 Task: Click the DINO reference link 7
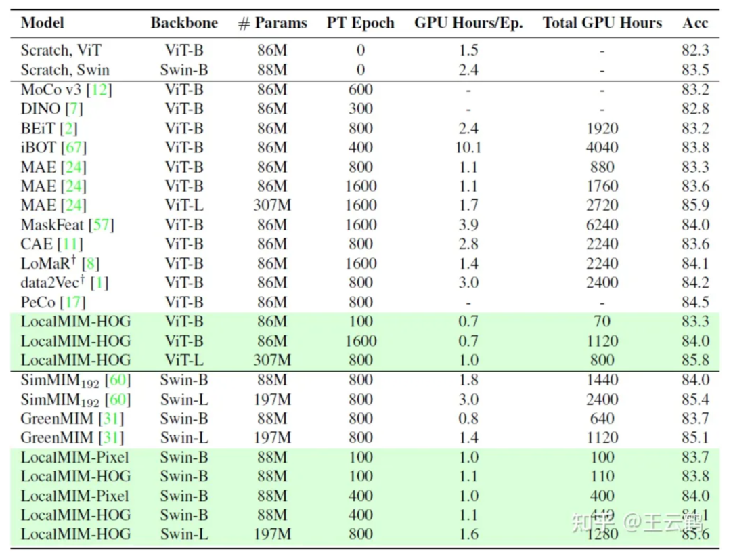pyautogui.click(x=74, y=109)
